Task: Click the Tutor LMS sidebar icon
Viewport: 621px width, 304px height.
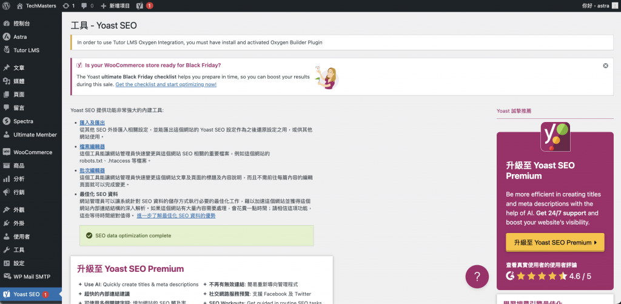Action: [x=6, y=50]
